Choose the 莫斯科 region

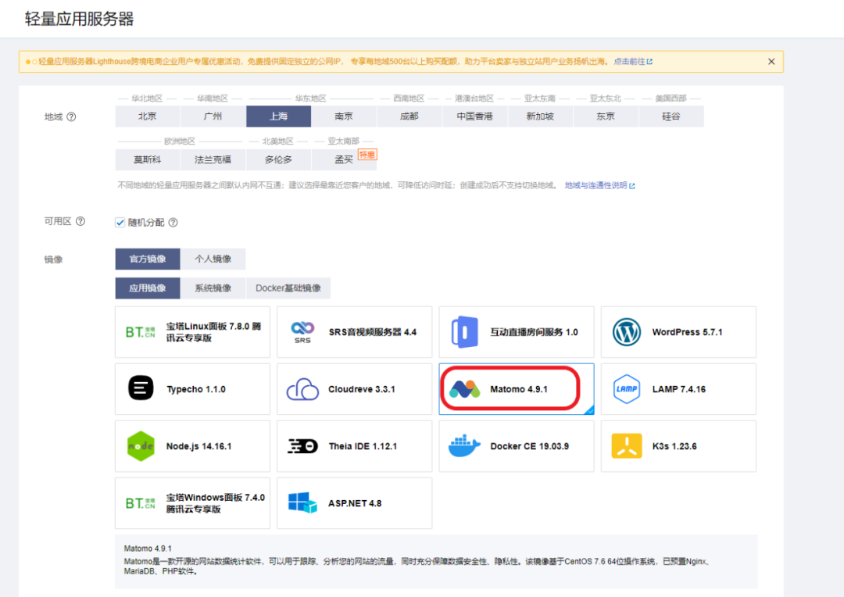tap(148, 159)
